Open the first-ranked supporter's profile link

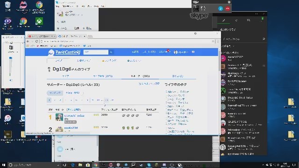point(74,116)
